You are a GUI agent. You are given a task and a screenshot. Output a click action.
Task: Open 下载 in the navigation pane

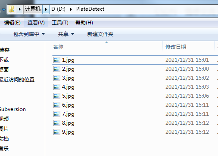[4, 60]
